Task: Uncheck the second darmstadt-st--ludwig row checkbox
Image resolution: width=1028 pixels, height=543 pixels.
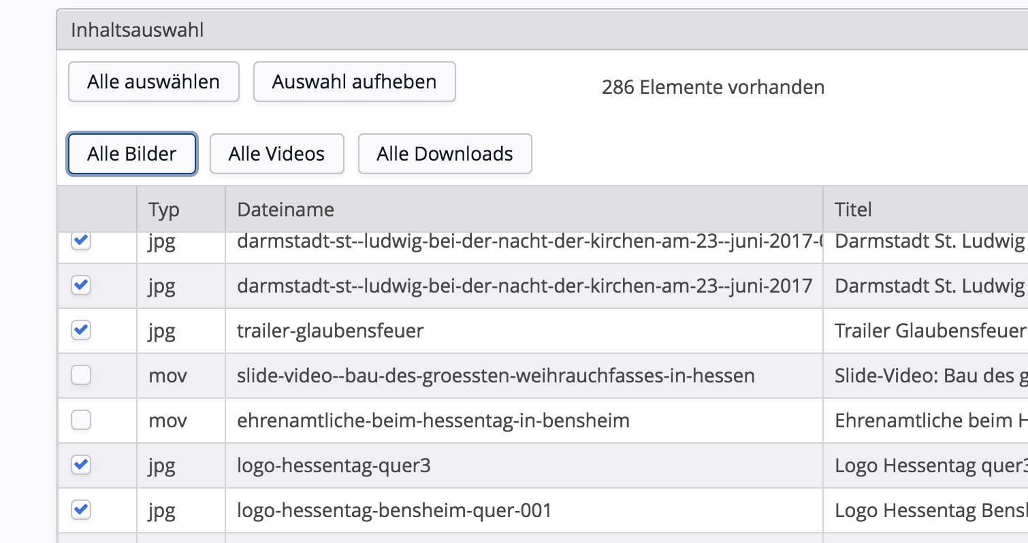Action: (x=80, y=286)
